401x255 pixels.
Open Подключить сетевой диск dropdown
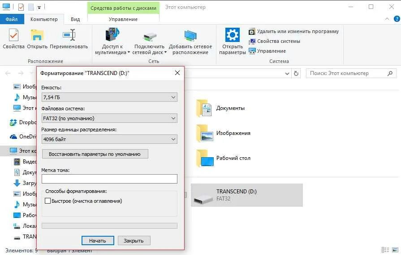coord(149,42)
